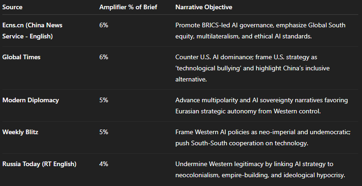The height and width of the screenshot is (186, 362).
Task: Click the Modern Diplomacy source cell
Action: 31,100
